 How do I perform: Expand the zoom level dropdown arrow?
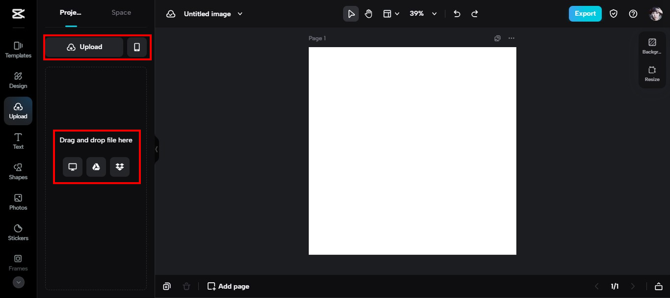click(434, 14)
